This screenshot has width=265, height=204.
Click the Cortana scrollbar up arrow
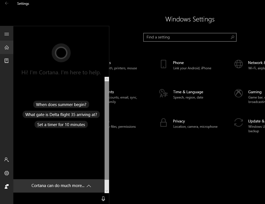tap(107, 79)
